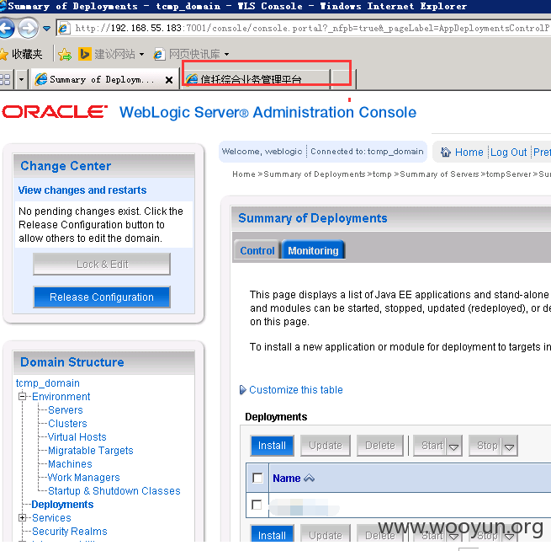The width and height of the screenshot is (551, 551).
Task: Open the 网页快讯库 web slice bookmark
Action: tap(192, 54)
